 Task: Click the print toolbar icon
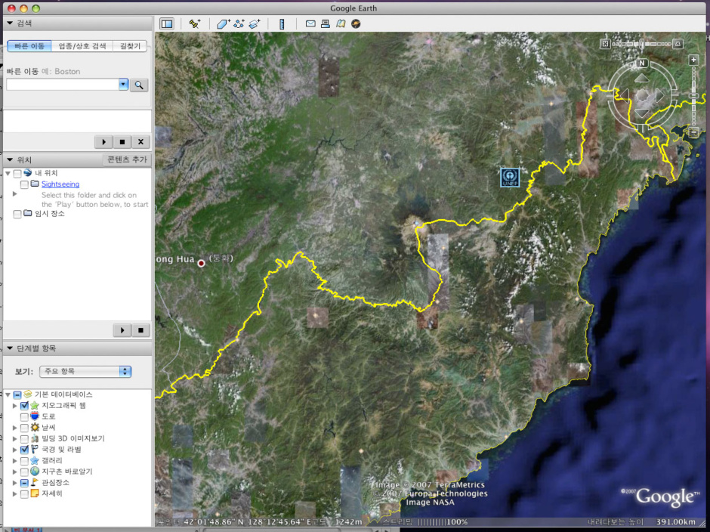coord(325,23)
